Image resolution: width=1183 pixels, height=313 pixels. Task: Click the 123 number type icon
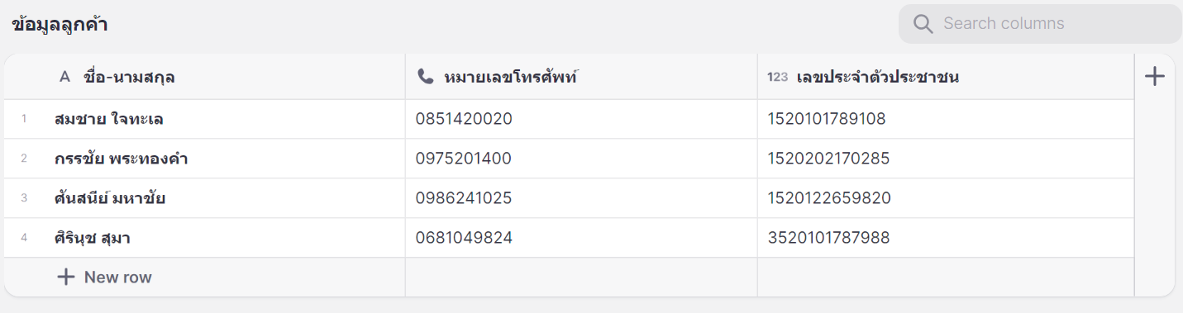[x=777, y=77]
